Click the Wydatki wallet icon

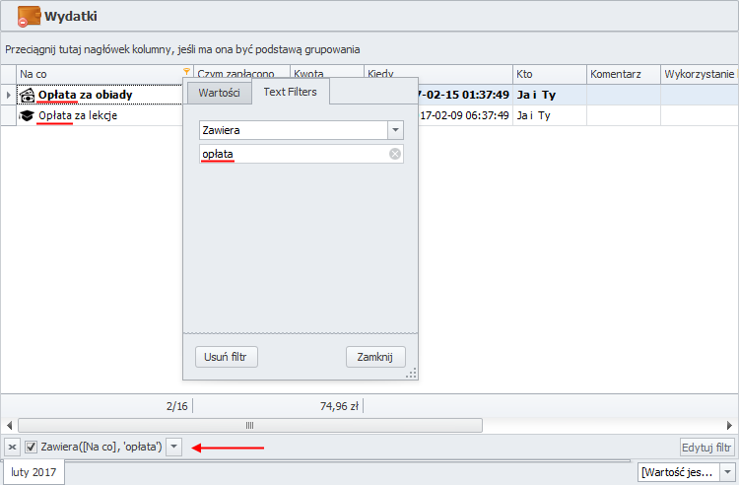(x=29, y=17)
